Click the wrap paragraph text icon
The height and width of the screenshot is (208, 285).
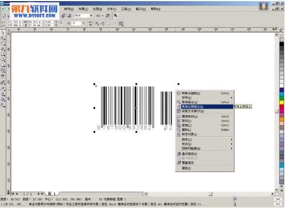point(121,23)
